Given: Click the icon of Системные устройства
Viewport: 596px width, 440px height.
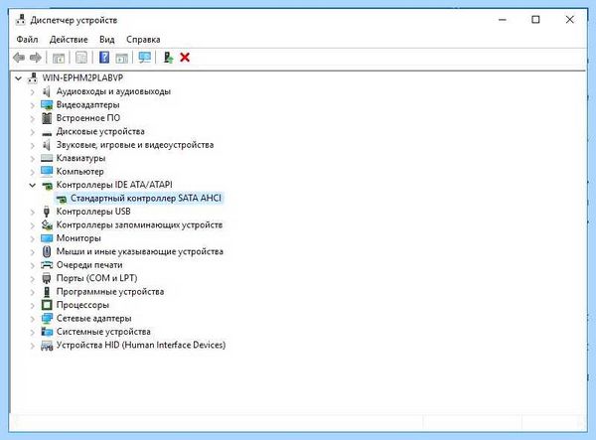Looking at the screenshot, I should (47, 332).
